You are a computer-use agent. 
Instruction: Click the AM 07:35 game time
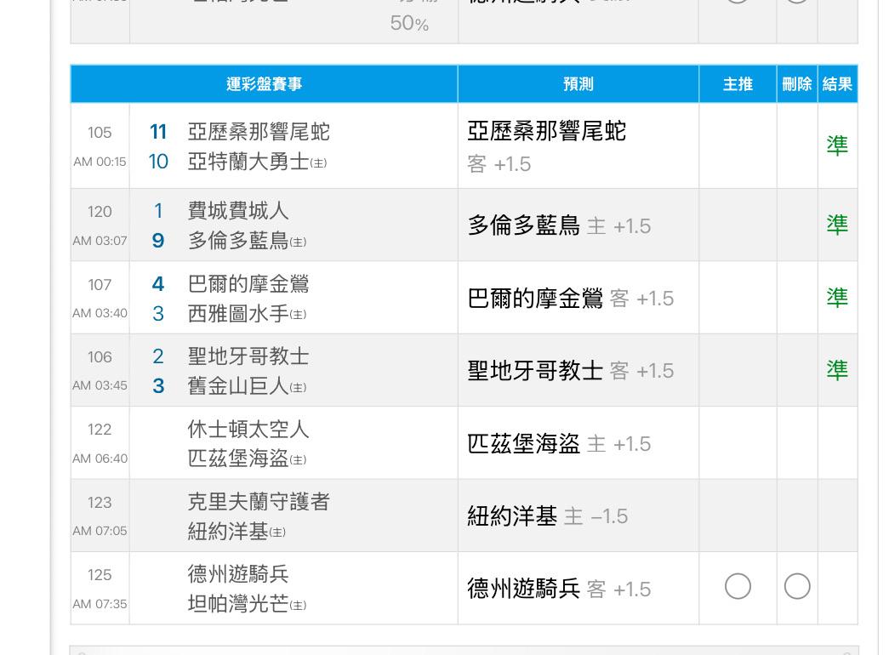coord(100,604)
